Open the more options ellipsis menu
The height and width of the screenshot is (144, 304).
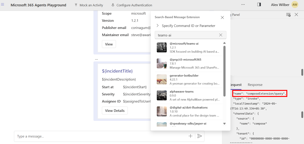(x=243, y=5)
